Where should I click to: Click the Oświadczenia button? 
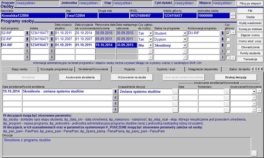(x=250, y=47)
